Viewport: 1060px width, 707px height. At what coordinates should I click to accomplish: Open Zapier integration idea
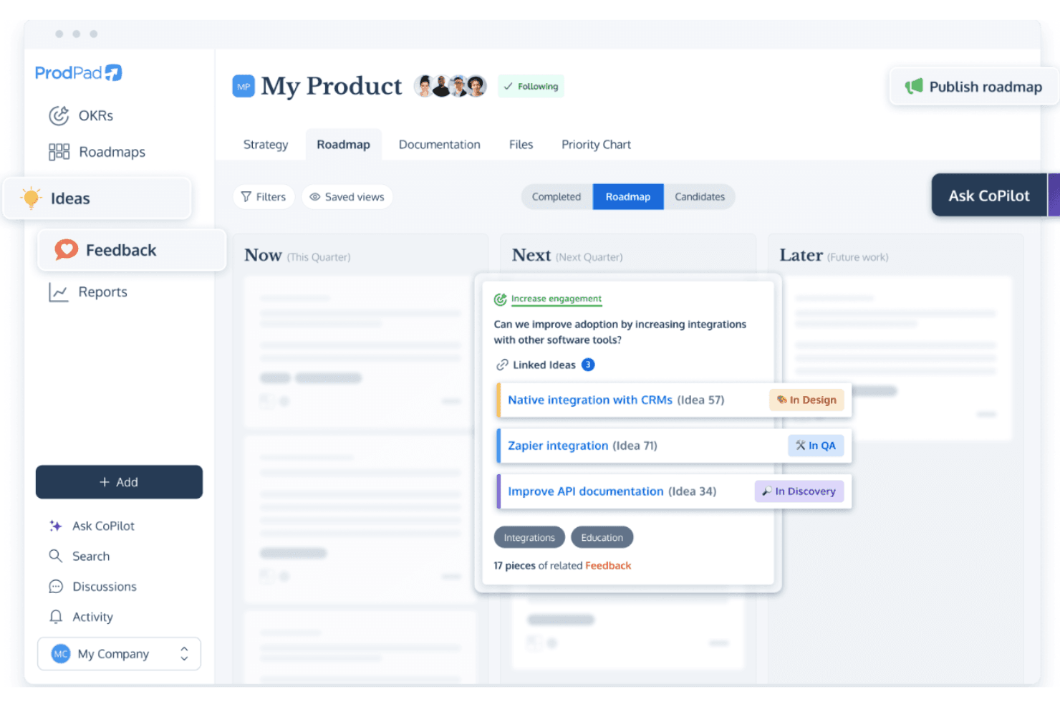(558, 446)
